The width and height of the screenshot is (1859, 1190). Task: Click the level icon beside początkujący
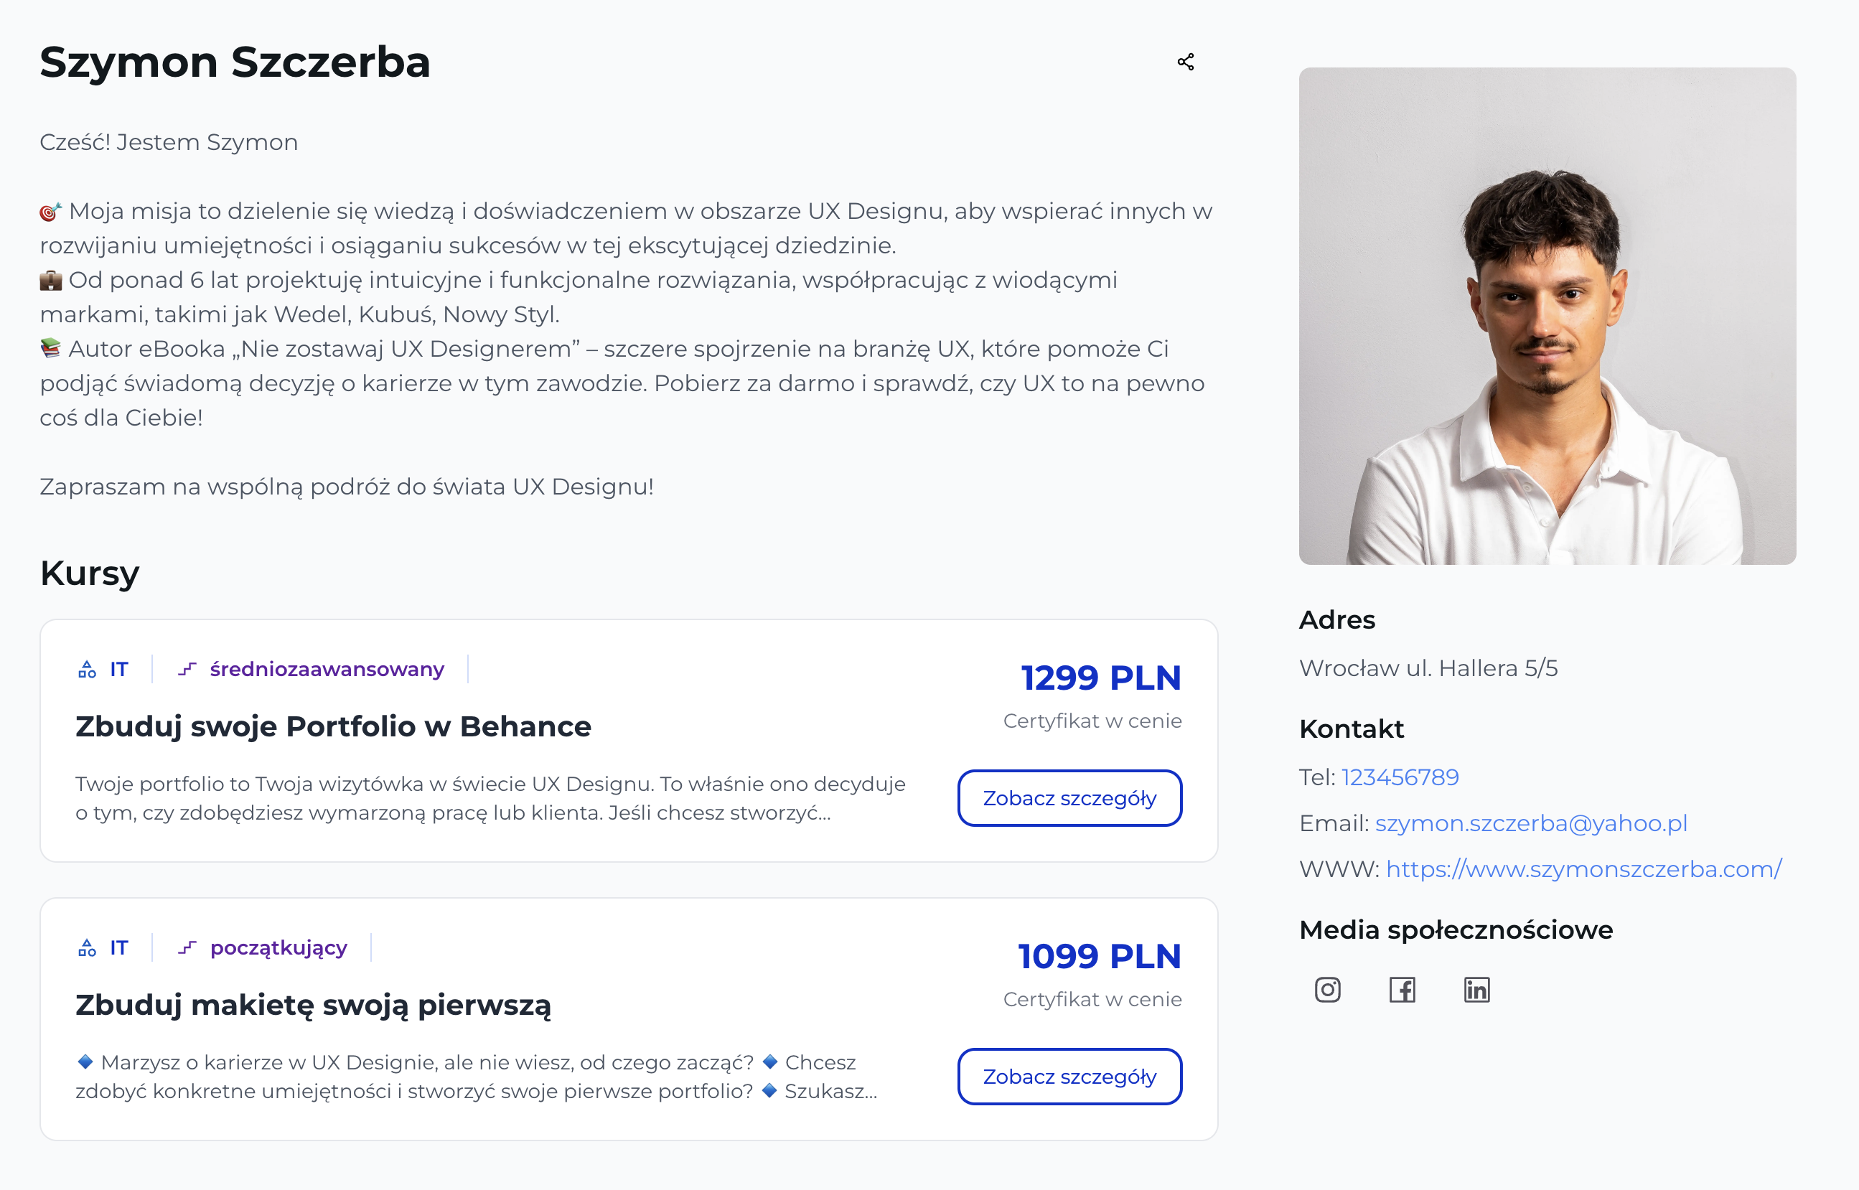[x=187, y=947]
